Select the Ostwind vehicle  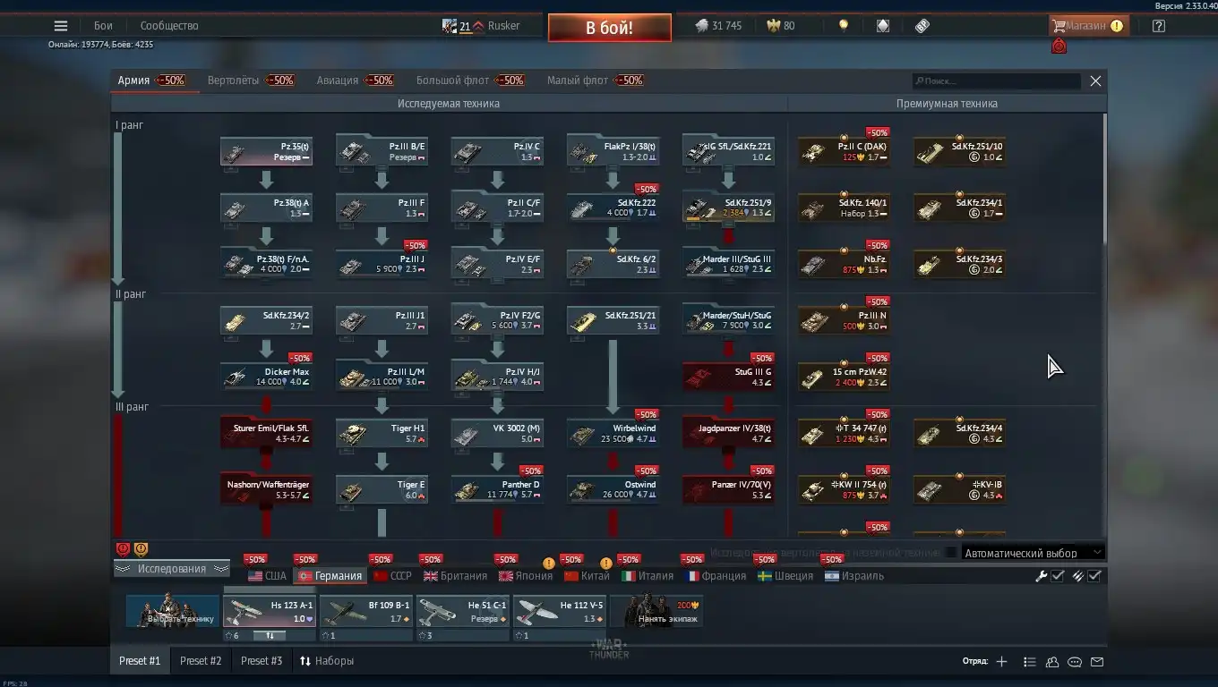pyautogui.click(x=613, y=489)
